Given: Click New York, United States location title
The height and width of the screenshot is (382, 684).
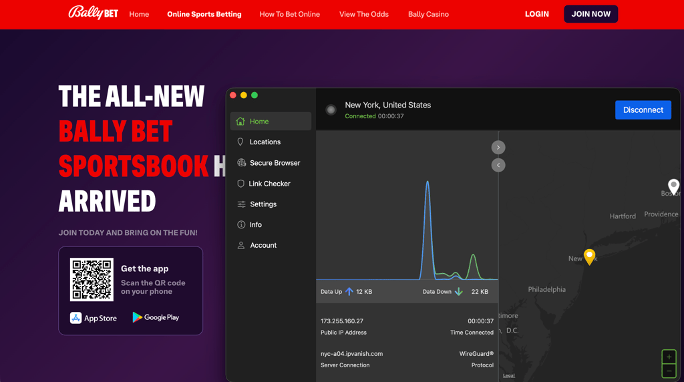Looking at the screenshot, I should pyautogui.click(x=388, y=105).
